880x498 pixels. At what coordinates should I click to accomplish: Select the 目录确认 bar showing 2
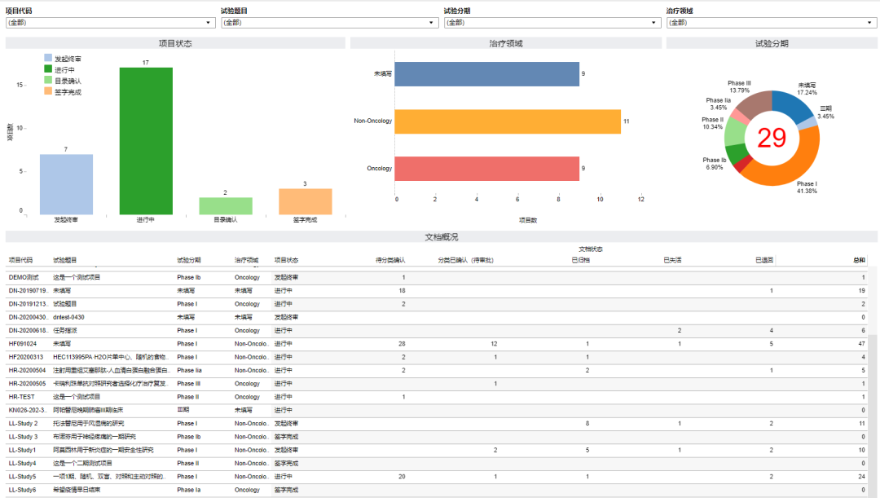(x=226, y=206)
